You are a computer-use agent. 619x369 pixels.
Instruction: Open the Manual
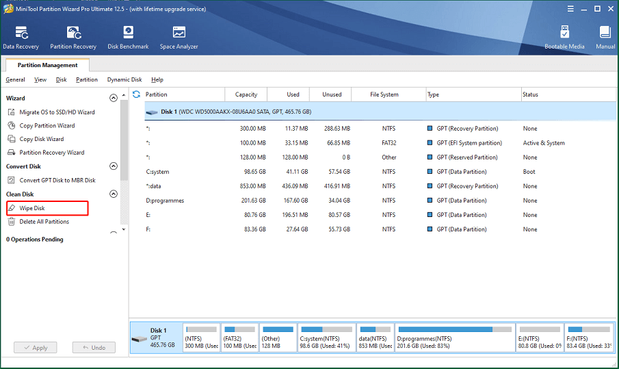pyautogui.click(x=605, y=38)
